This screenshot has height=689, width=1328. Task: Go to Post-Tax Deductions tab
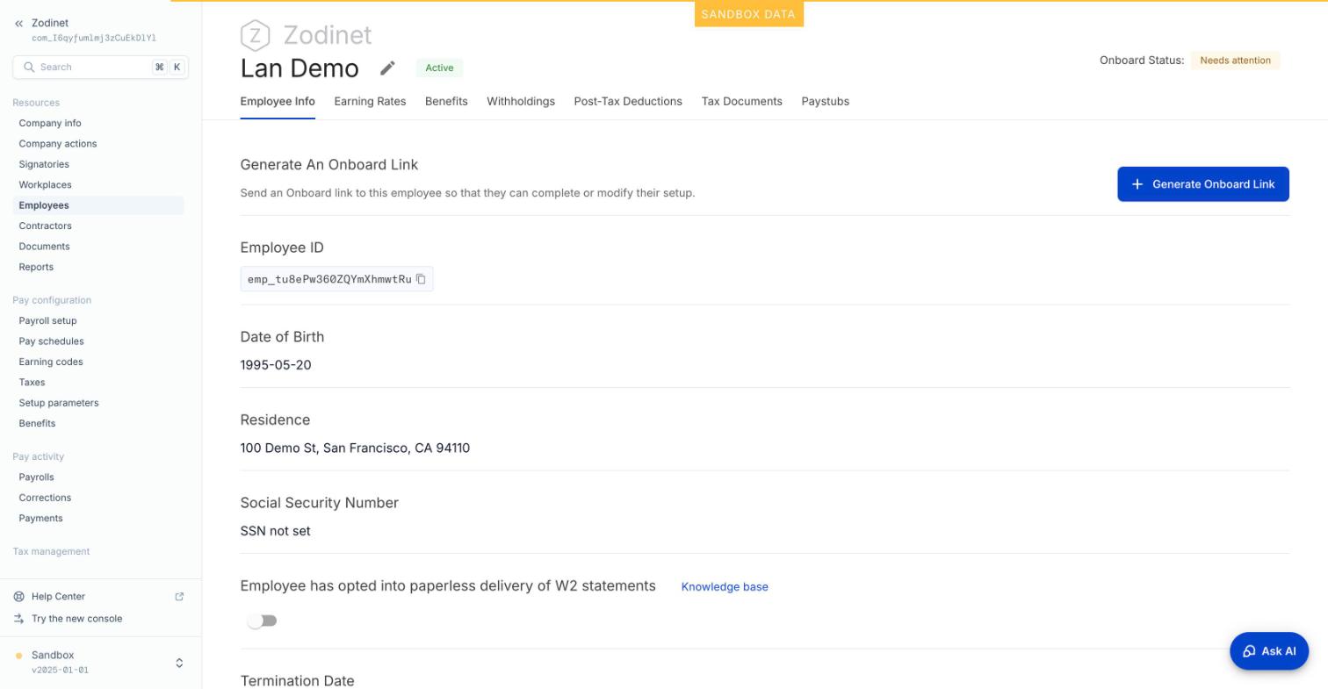tap(628, 102)
